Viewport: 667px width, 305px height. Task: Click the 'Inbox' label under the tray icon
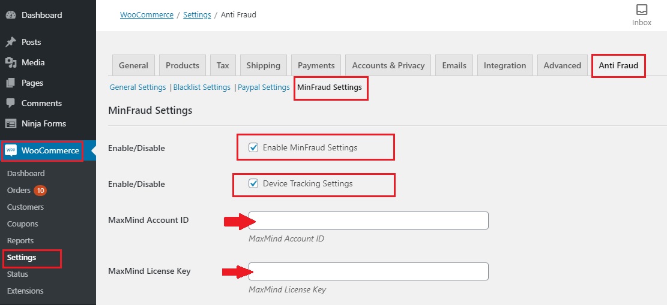[x=641, y=23]
